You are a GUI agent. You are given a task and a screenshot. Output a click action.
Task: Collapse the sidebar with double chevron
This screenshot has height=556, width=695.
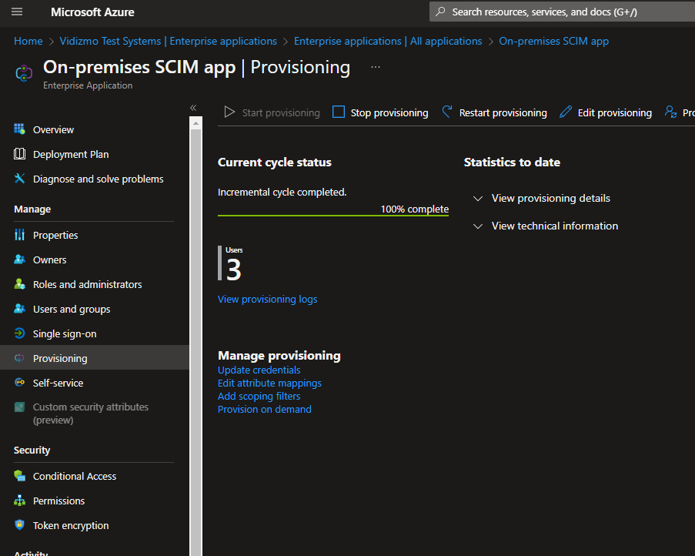tap(193, 108)
